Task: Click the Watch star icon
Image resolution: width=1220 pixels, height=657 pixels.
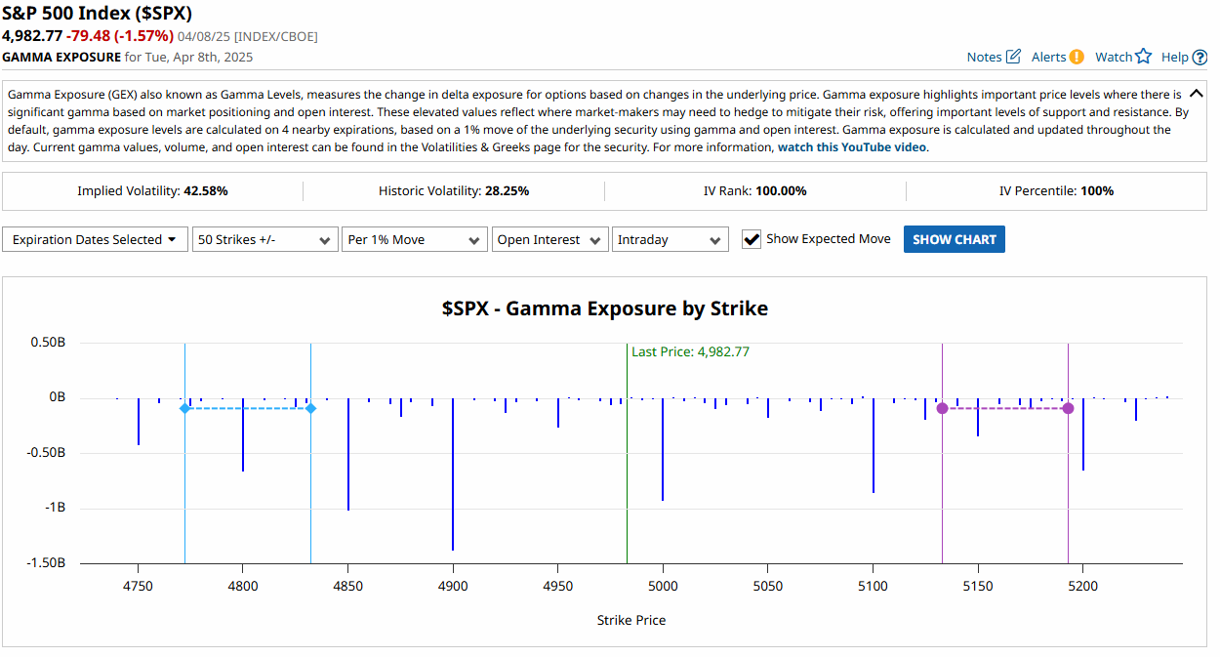Action: (1144, 57)
